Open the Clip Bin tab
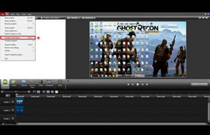This screenshot has width=210, height=135. click(x=5, y=83)
